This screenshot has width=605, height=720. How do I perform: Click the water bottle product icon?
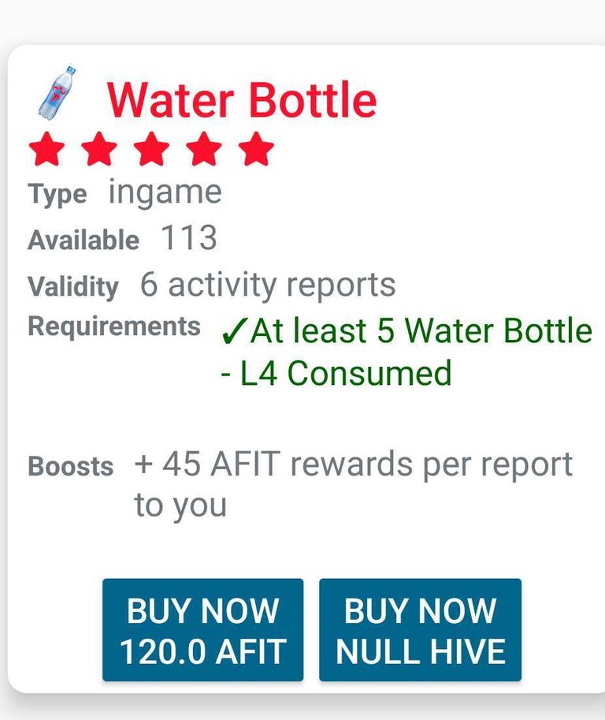click(57, 93)
